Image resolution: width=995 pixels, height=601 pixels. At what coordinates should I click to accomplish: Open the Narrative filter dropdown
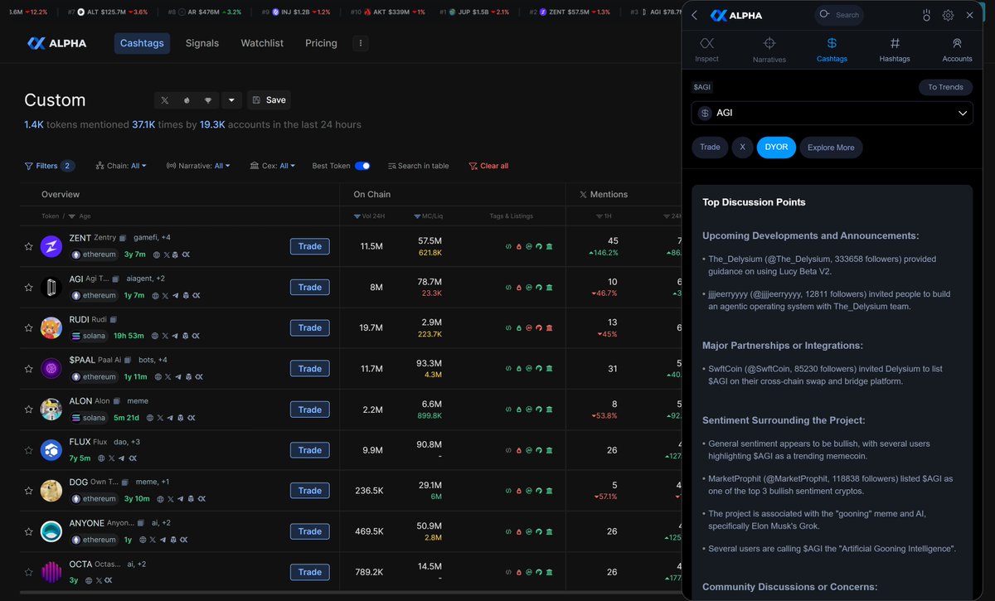pos(199,166)
